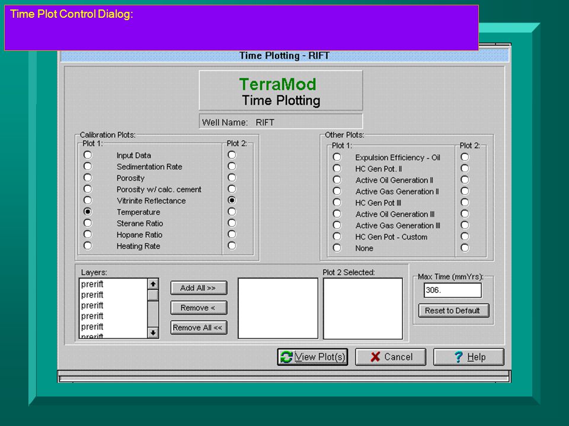Open Help for Time Plotting
The height and width of the screenshot is (426, 569).
coord(469,357)
